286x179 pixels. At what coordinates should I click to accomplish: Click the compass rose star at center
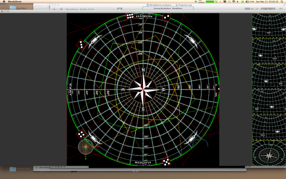click(x=143, y=89)
